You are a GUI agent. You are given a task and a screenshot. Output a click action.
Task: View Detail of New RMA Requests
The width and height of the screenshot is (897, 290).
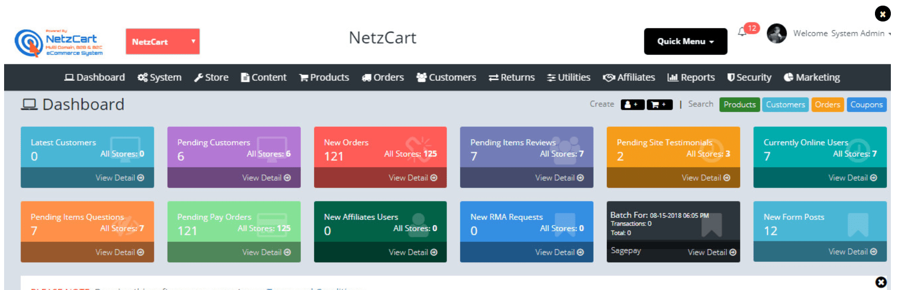pyautogui.click(x=559, y=253)
